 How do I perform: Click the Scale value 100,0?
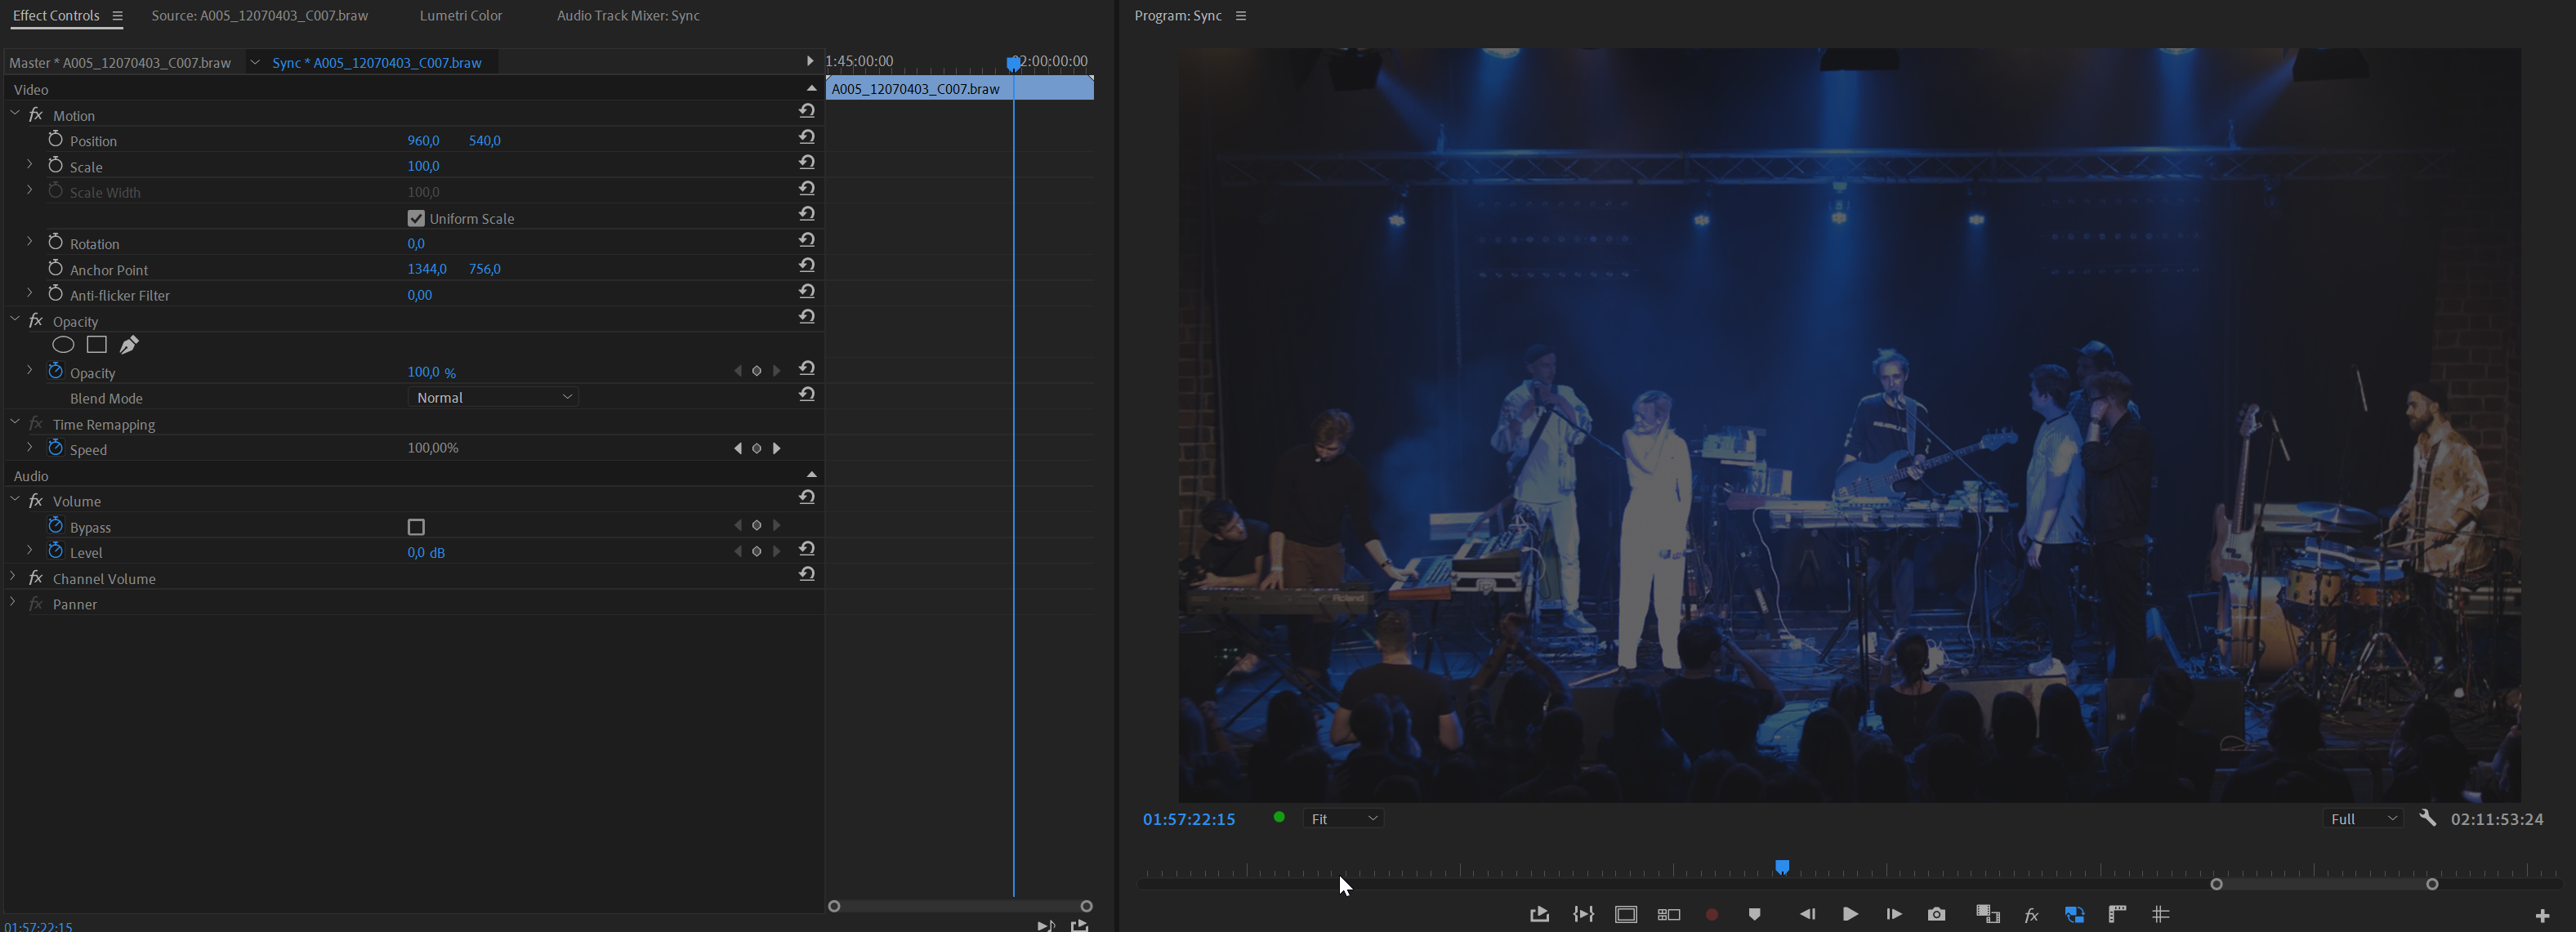tap(423, 166)
